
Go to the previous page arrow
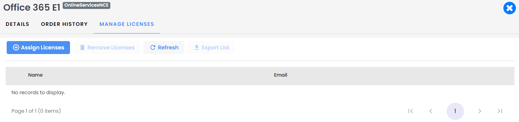click(x=431, y=111)
